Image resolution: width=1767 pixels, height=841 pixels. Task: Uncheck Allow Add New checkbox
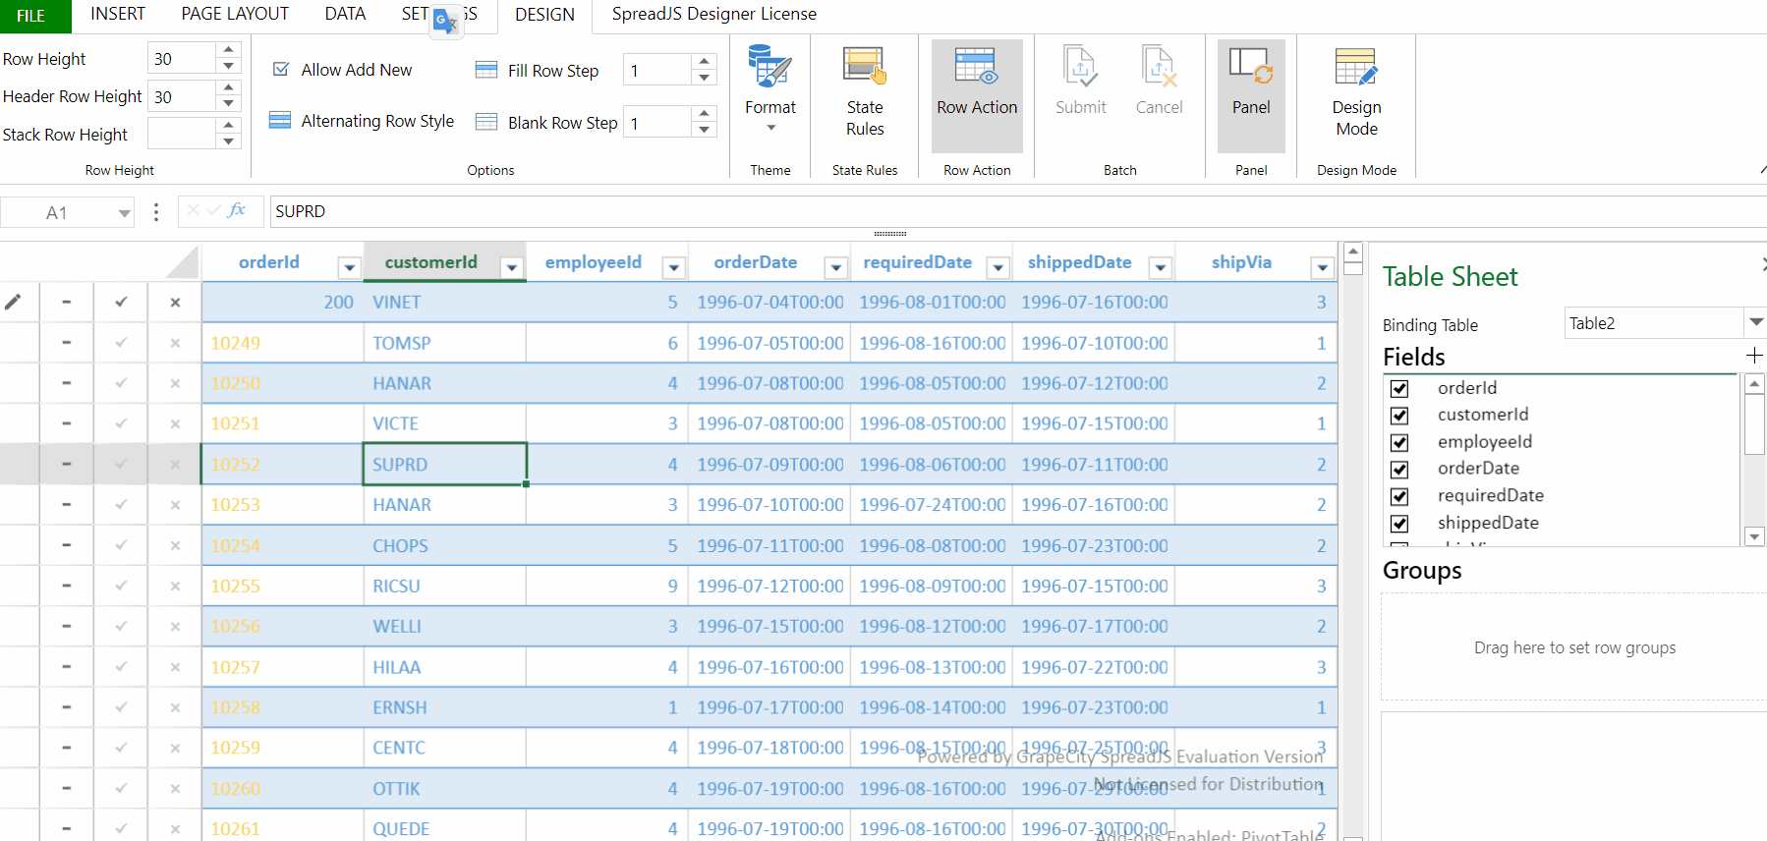pyautogui.click(x=281, y=70)
